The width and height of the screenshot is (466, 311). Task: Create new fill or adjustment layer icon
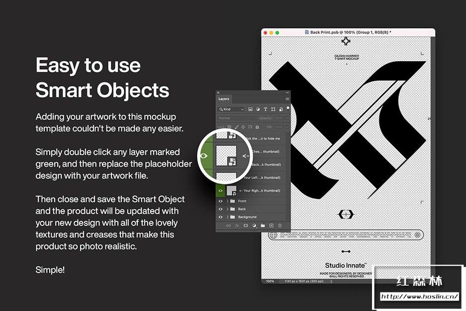tap(254, 226)
